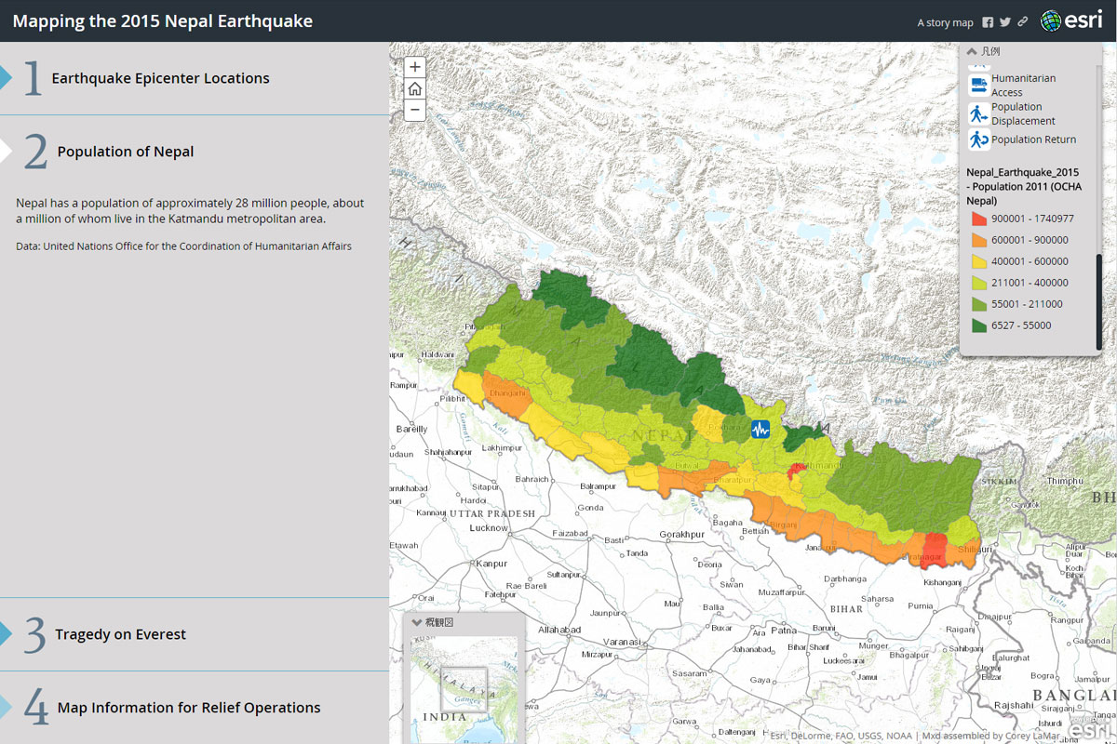This screenshot has width=1117, height=744.
Task: Open section 1 Earthquake Epicenter Locations
Action: [x=160, y=78]
